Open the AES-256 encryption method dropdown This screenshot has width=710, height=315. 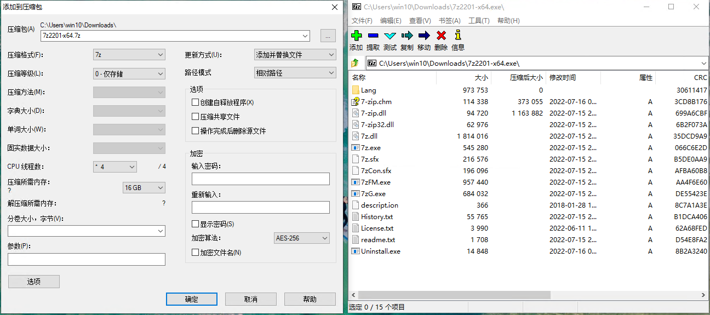click(301, 238)
